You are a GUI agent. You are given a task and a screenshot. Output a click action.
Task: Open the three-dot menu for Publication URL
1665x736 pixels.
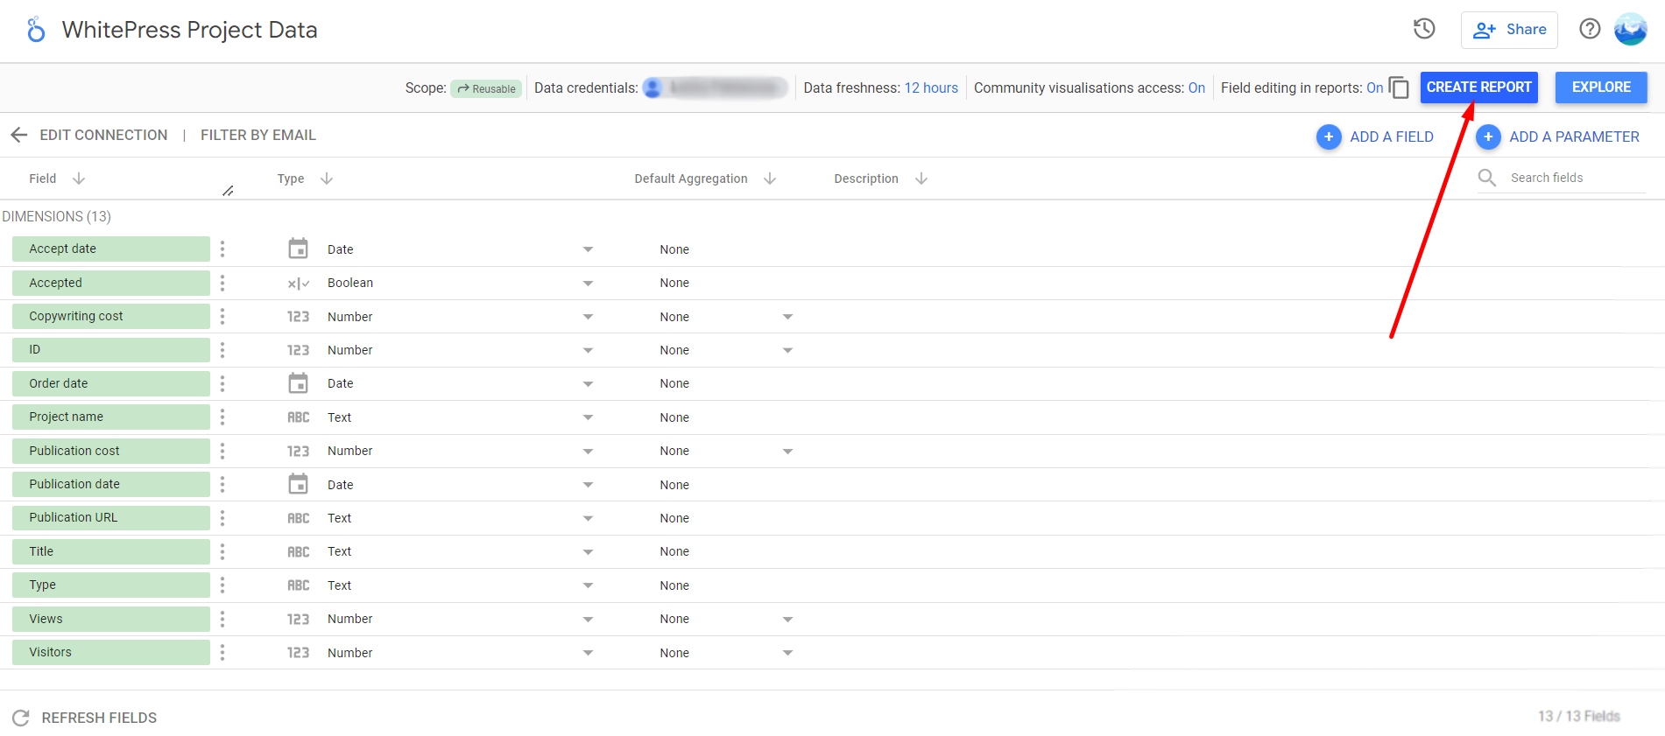pos(222,518)
